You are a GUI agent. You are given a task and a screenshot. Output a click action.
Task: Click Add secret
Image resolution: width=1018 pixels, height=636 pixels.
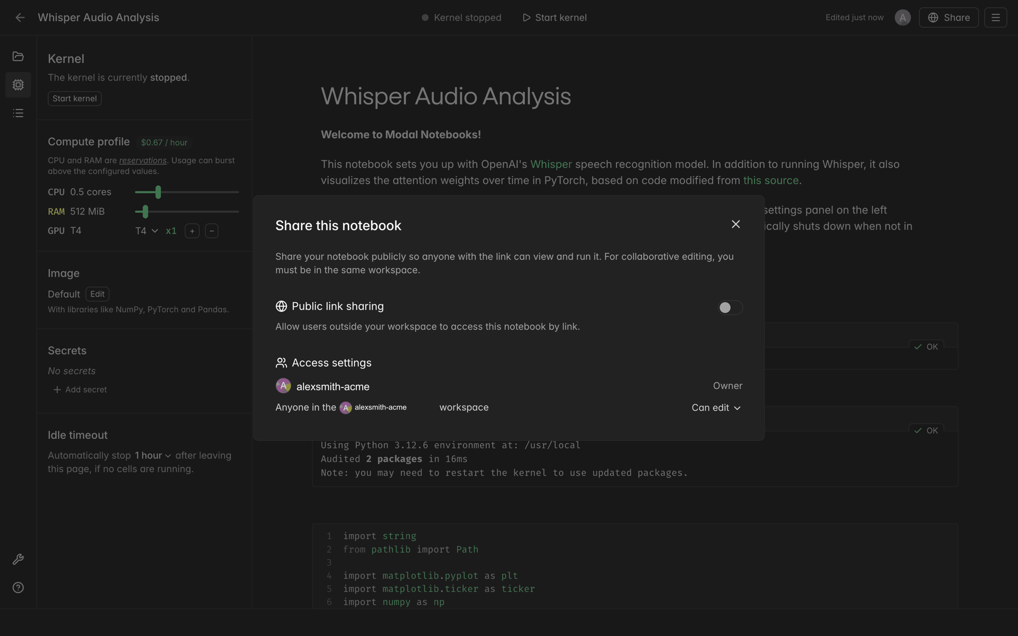[x=80, y=390]
